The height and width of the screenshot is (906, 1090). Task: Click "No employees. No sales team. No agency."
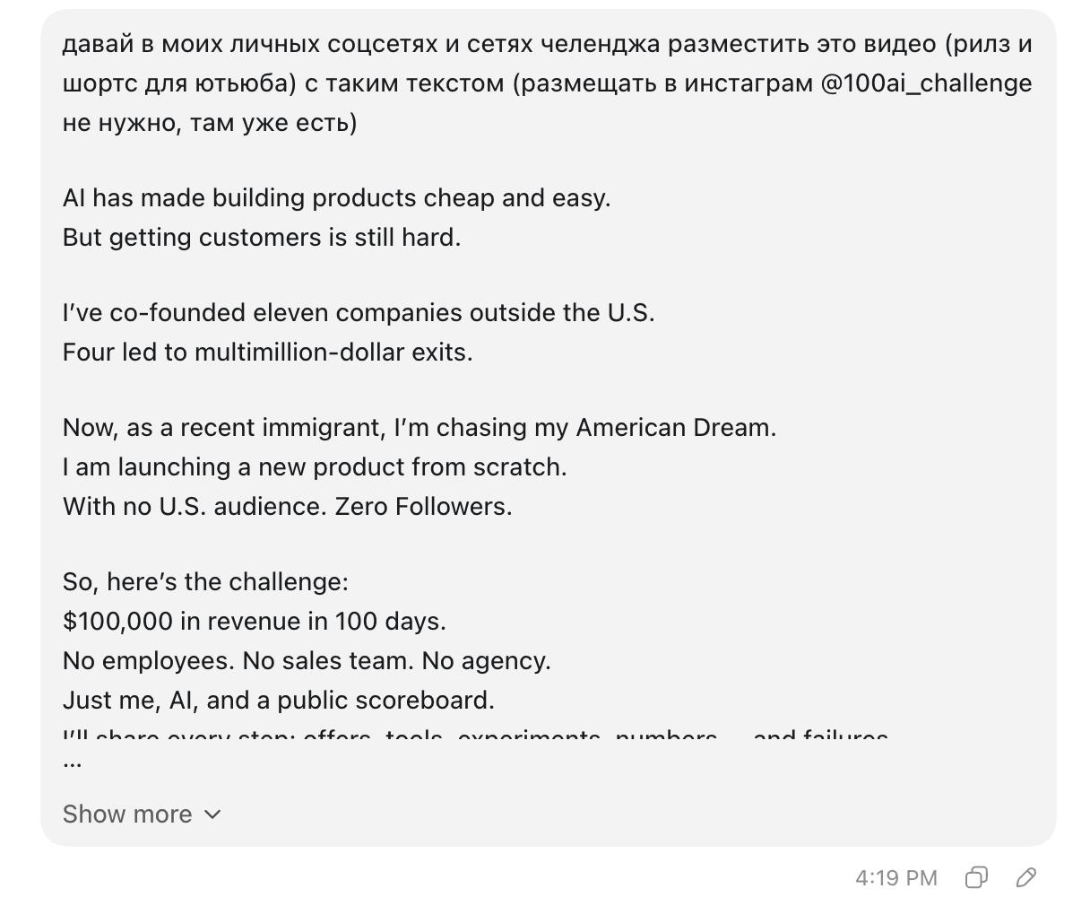(307, 660)
